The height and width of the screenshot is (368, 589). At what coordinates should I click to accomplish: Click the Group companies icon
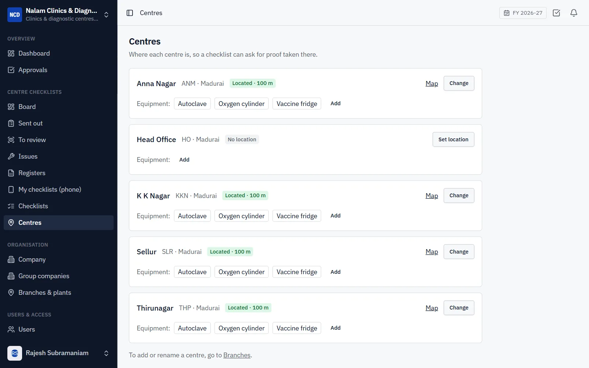(11, 276)
